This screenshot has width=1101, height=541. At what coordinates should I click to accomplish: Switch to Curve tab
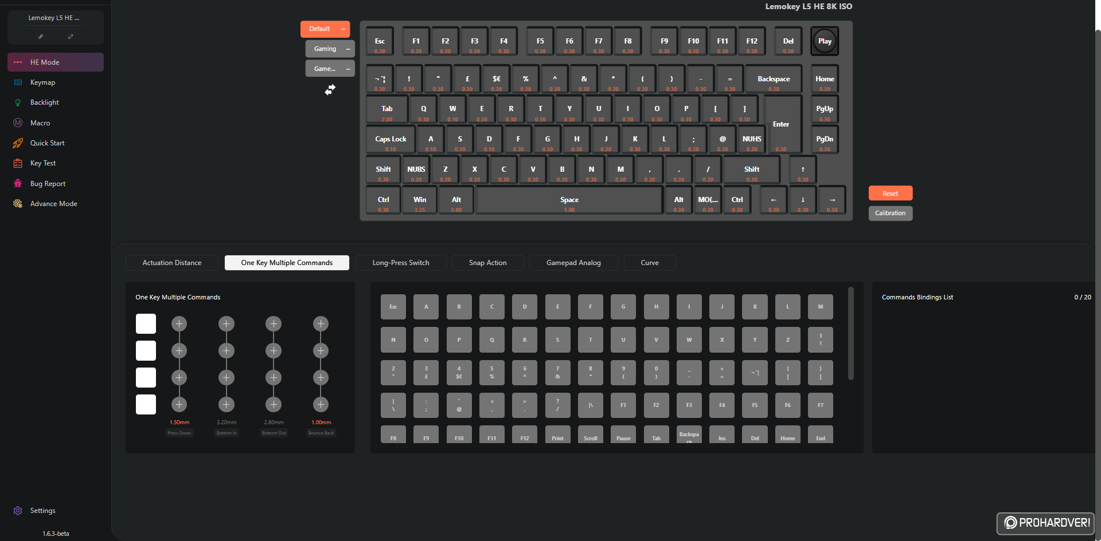pos(650,263)
